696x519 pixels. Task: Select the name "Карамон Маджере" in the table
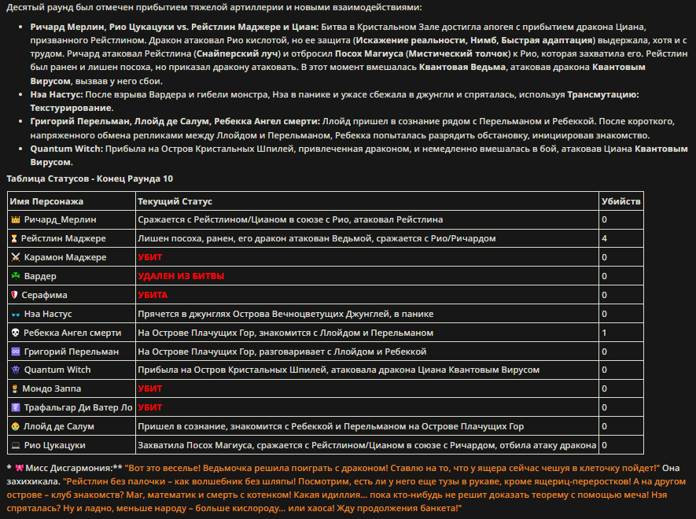[x=65, y=257]
